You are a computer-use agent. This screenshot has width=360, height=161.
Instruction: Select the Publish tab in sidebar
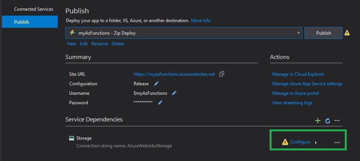[22, 22]
